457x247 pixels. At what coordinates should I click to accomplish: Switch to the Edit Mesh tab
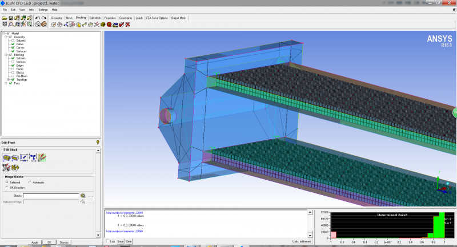(x=95, y=18)
